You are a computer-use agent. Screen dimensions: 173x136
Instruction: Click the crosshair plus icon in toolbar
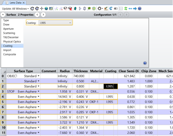click(x=42, y=9)
